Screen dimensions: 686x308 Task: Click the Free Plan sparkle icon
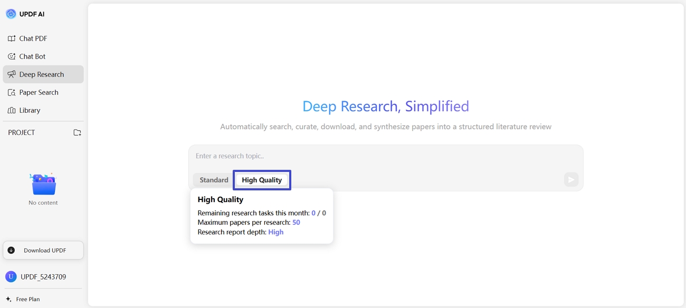[8, 299]
